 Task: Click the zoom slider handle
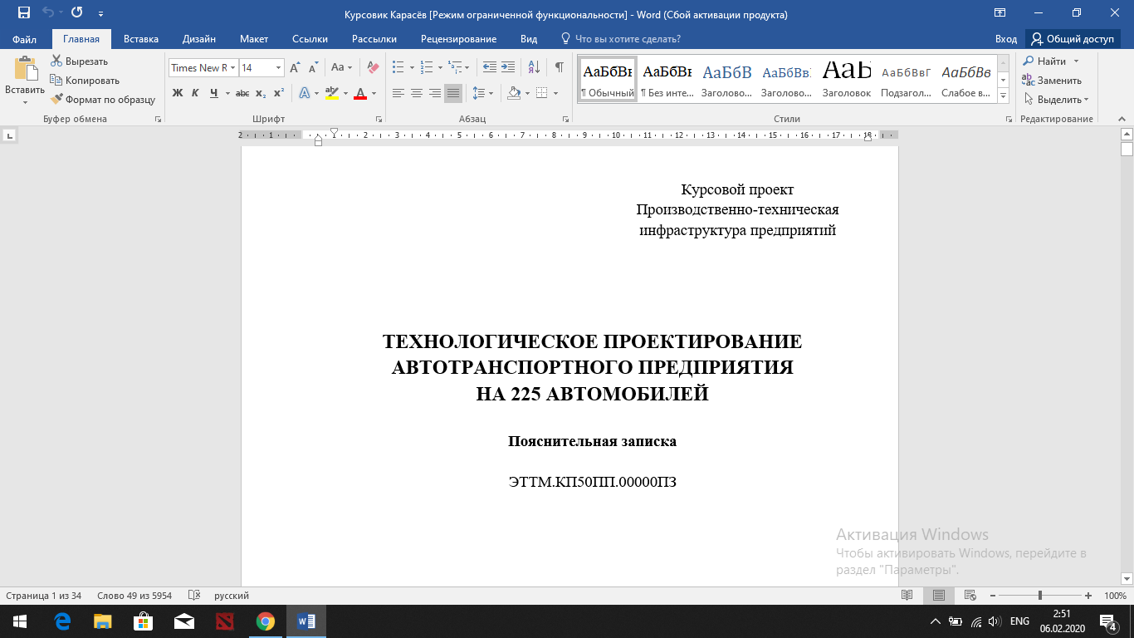[x=1040, y=596]
